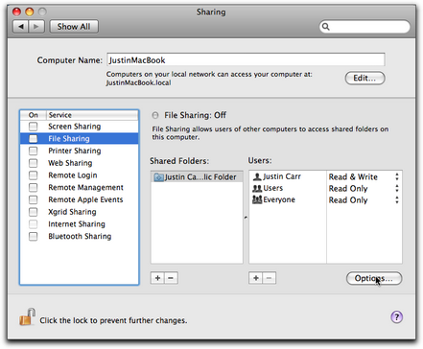Add a shared folder with plus button
The height and width of the screenshot is (349, 423).
click(x=157, y=278)
